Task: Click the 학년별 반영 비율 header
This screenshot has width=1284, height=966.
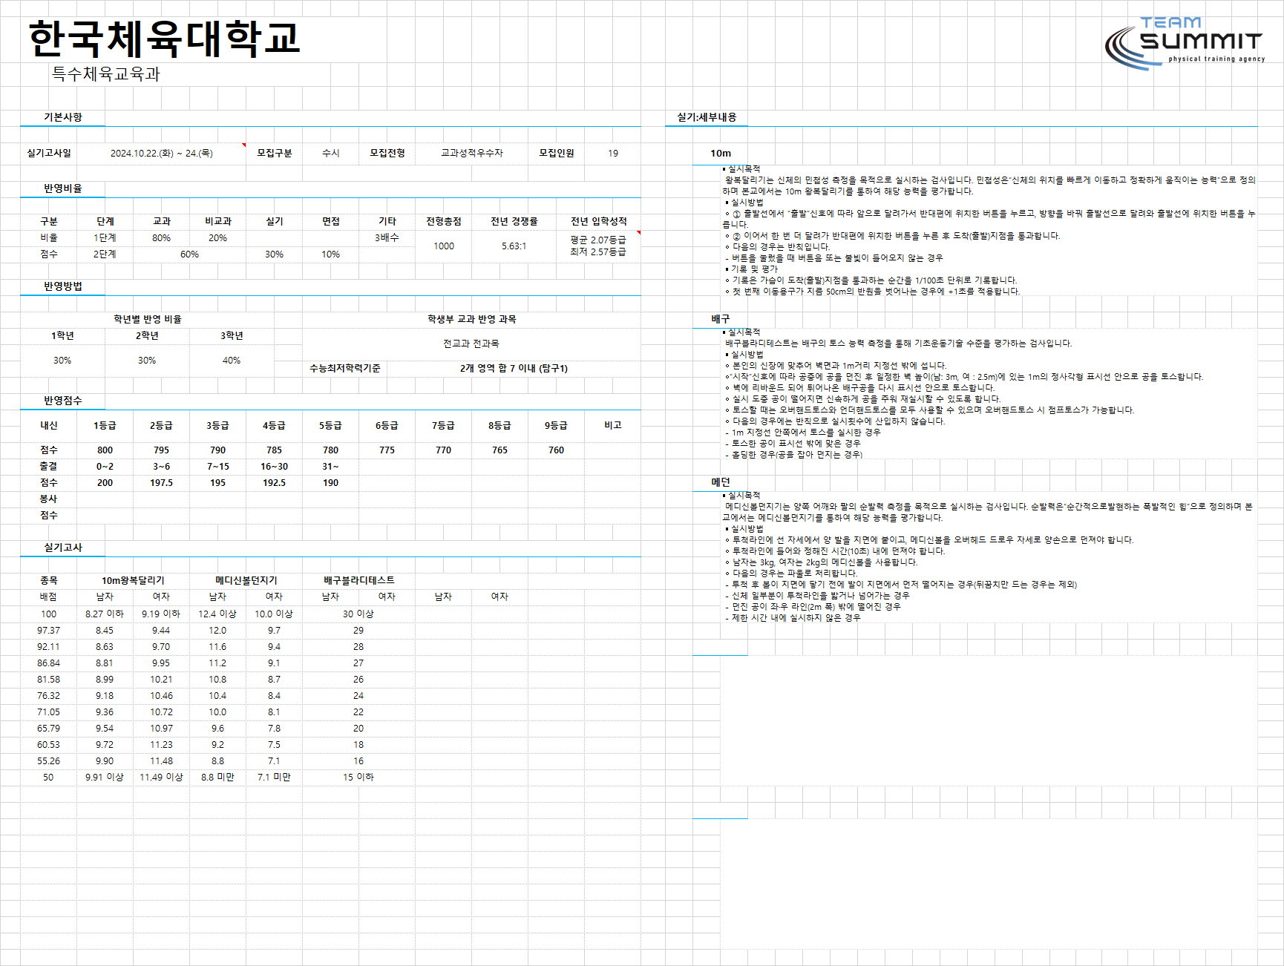Action: tap(148, 320)
